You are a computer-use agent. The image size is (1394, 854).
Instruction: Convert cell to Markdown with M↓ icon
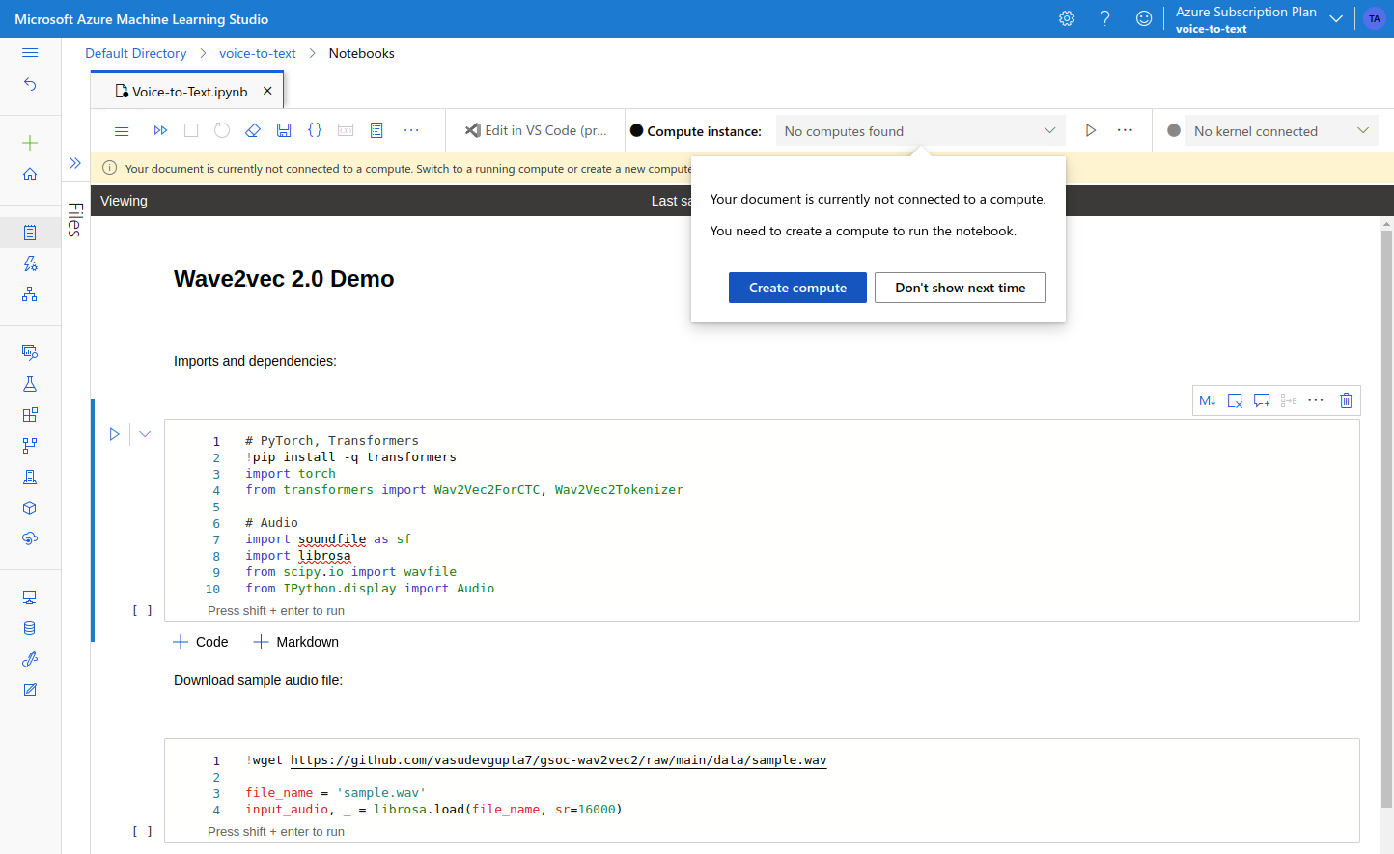[x=1208, y=400]
